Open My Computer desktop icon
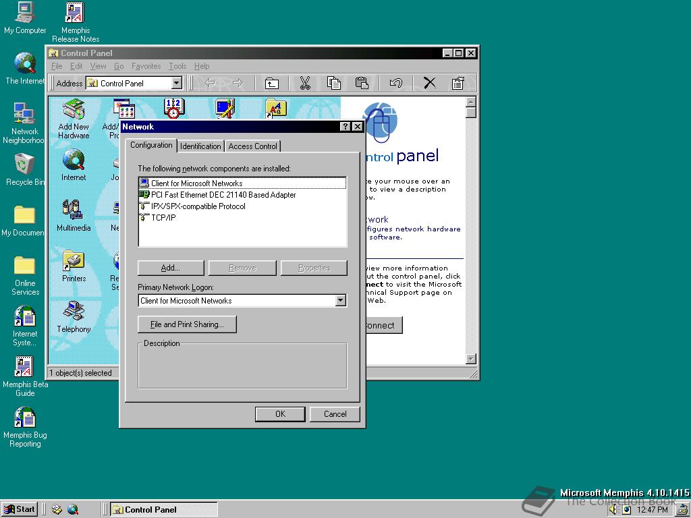The width and height of the screenshot is (691, 518). (x=25, y=18)
